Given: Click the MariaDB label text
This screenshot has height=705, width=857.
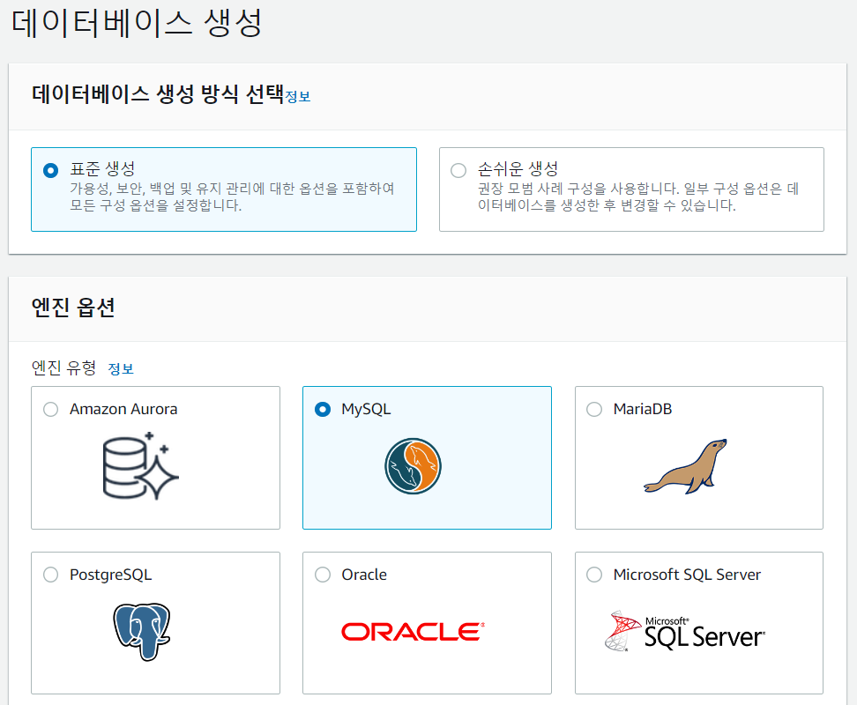Looking at the screenshot, I should pyautogui.click(x=642, y=409).
